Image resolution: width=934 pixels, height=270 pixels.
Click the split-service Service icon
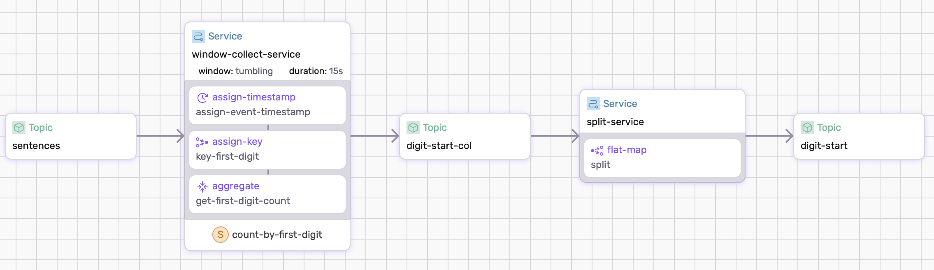coord(593,104)
